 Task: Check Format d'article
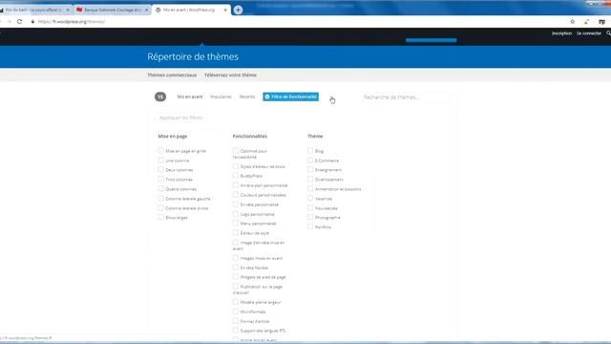(x=236, y=321)
